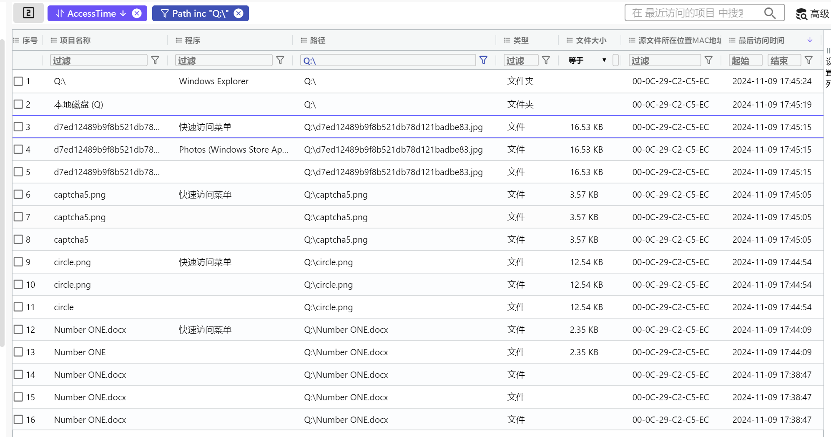Click funnel icon for 最后访问时间 filter
The width and height of the screenshot is (831, 437).
coord(808,60)
